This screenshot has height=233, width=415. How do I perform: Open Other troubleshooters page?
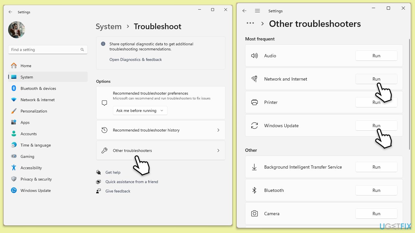tap(160, 150)
